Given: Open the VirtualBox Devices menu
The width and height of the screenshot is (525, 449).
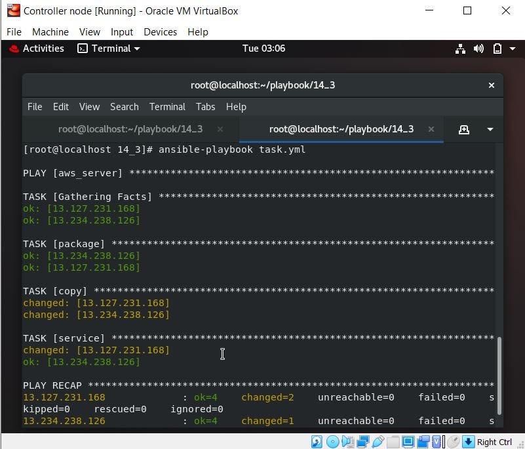Looking at the screenshot, I should tap(161, 32).
